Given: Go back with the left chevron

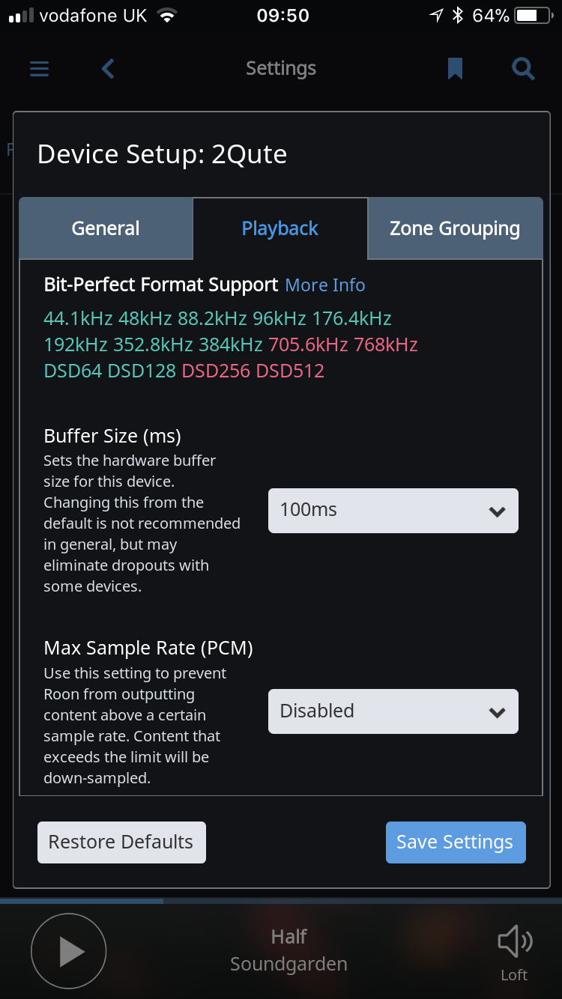Looking at the screenshot, I should pyautogui.click(x=108, y=69).
